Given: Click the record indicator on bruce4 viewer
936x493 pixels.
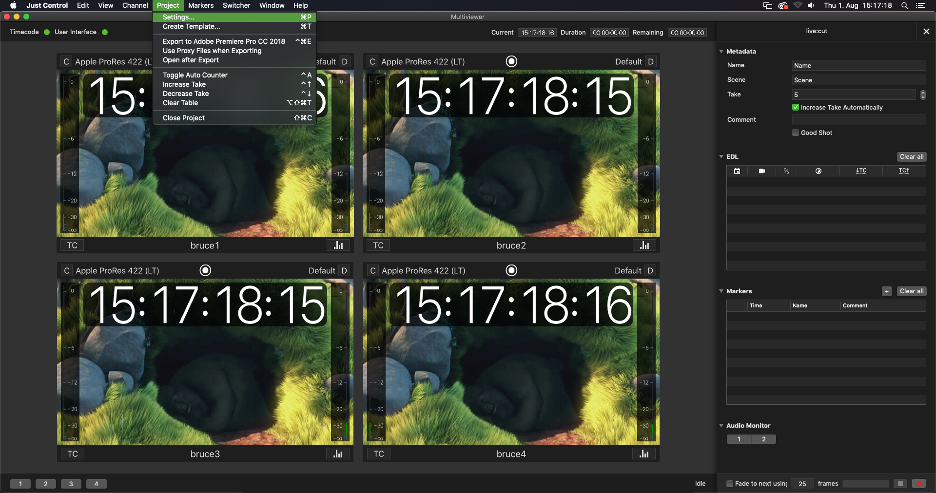Looking at the screenshot, I should point(511,270).
